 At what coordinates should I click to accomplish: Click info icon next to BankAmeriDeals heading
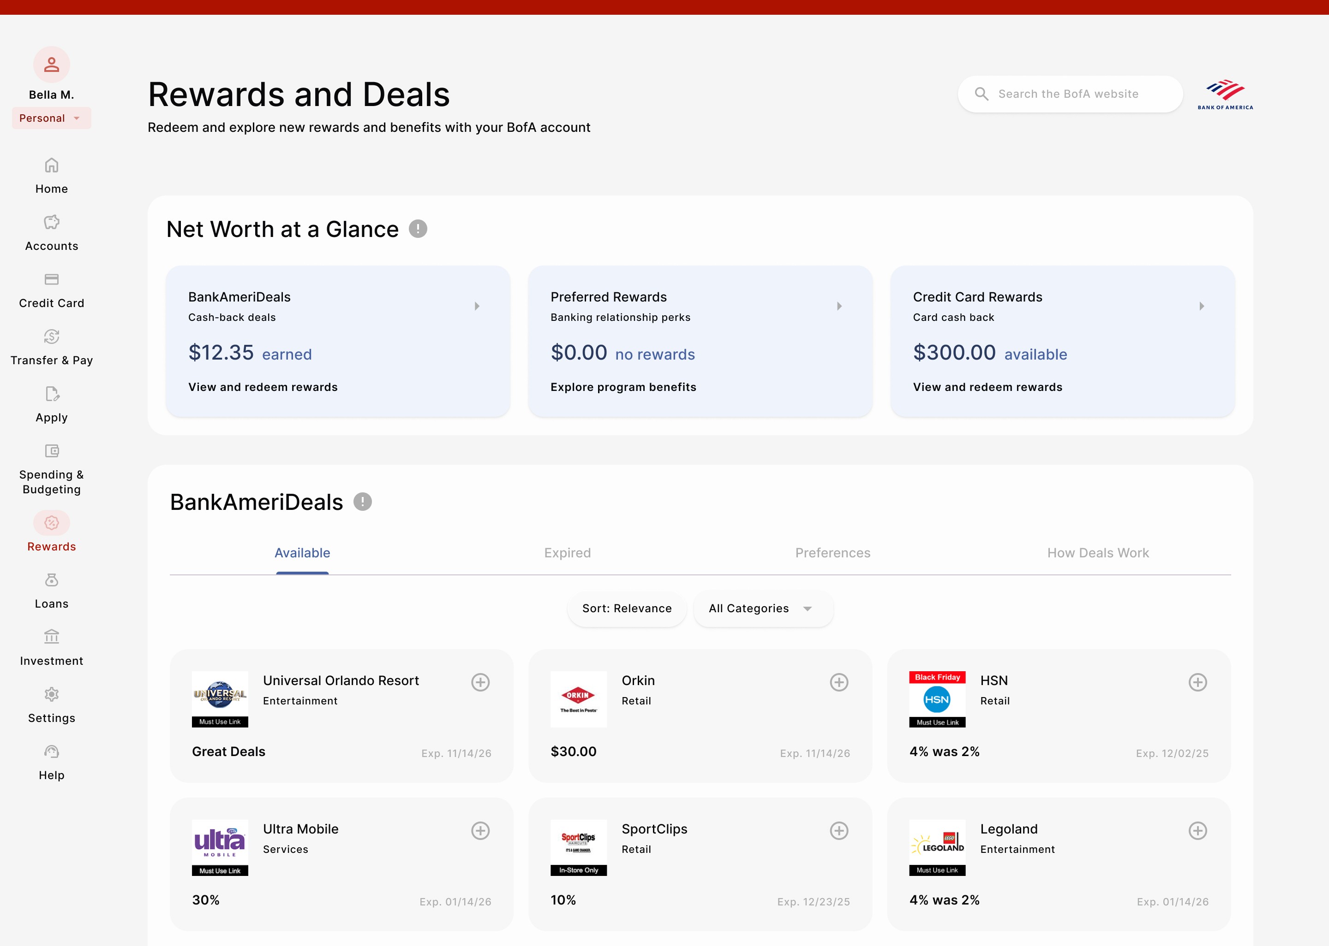(x=363, y=502)
